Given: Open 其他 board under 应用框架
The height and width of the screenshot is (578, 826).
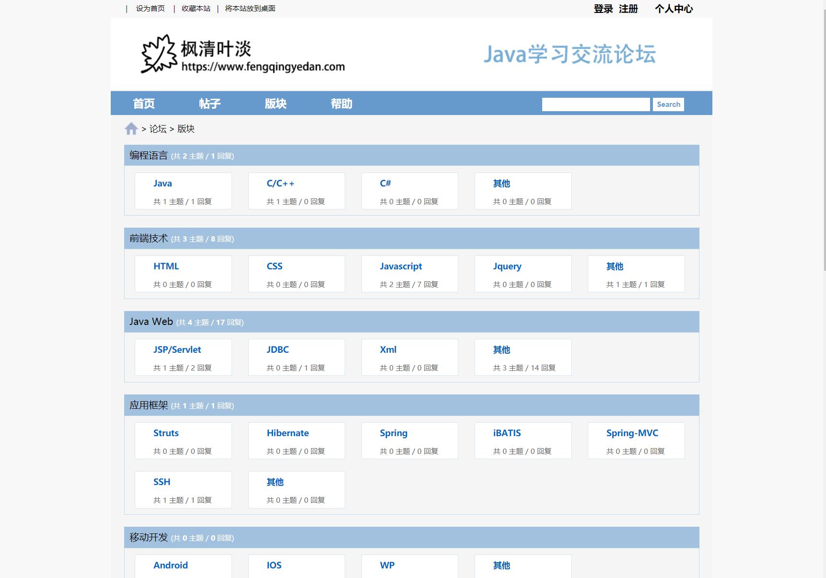Looking at the screenshot, I should (275, 482).
